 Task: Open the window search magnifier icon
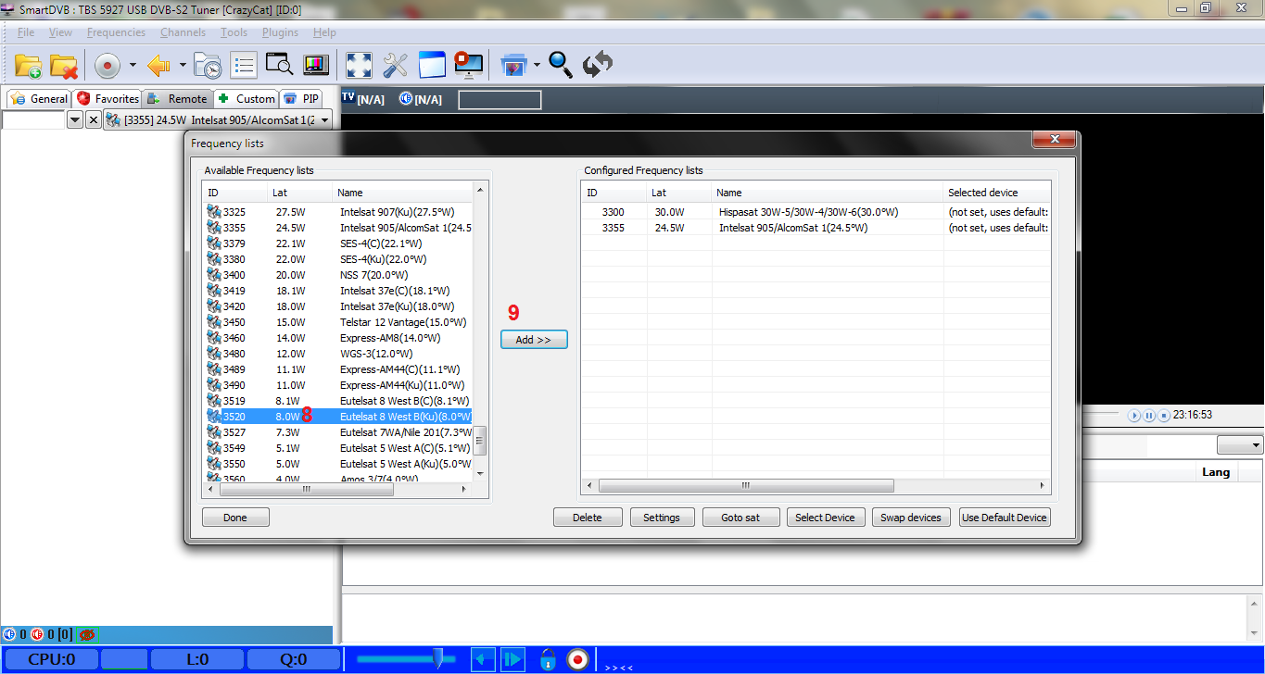[x=279, y=65]
